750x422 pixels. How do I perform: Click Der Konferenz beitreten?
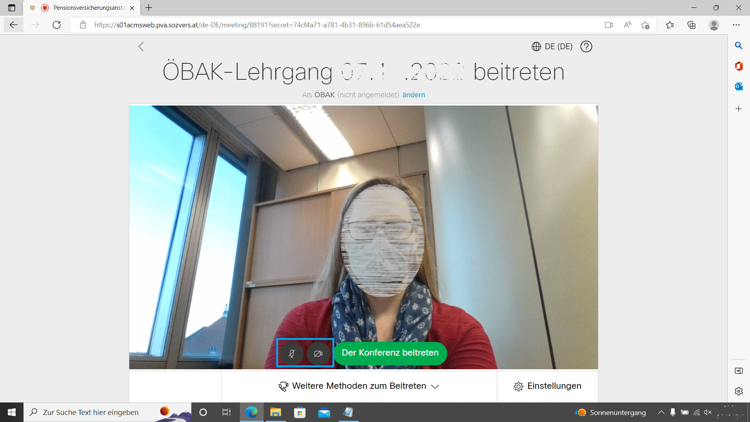tap(390, 353)
